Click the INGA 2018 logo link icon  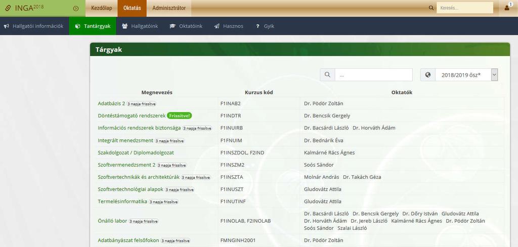click(8, 8)
